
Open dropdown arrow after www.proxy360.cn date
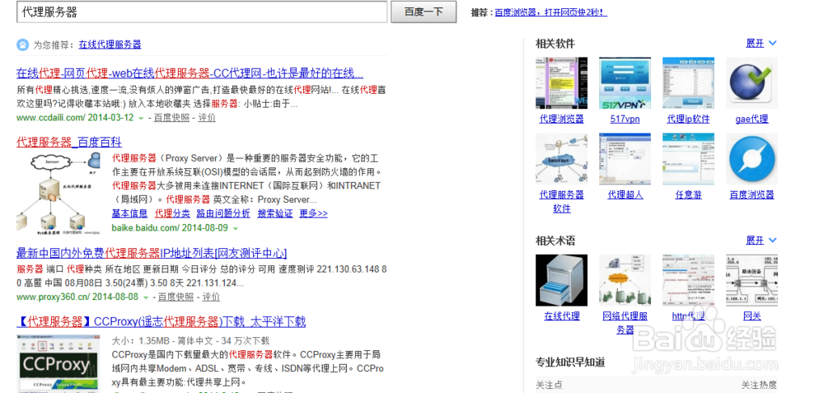145,298
